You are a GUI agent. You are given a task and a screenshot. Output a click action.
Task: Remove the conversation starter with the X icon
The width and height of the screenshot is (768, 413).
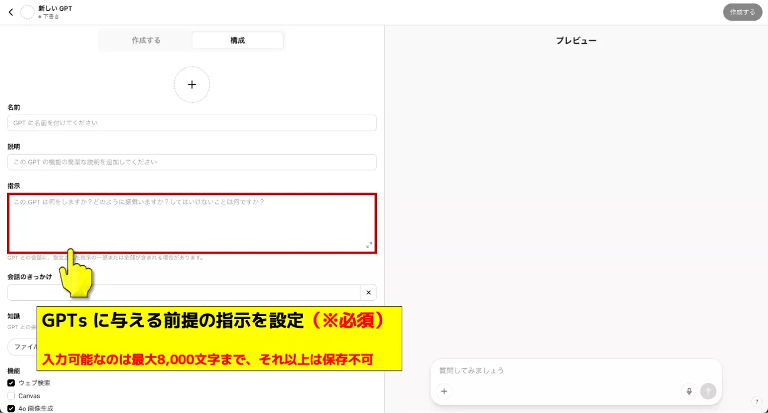point(369,292)
